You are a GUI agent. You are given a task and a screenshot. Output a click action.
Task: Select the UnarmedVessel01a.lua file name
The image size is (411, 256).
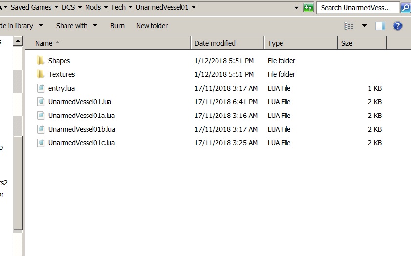[x=82, y=115]
